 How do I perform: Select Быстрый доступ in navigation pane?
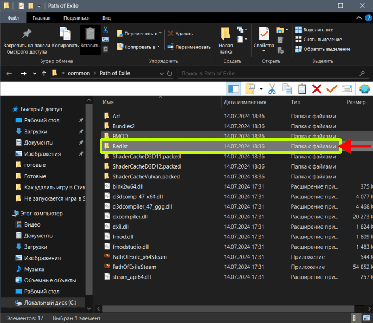coord(41,109)
